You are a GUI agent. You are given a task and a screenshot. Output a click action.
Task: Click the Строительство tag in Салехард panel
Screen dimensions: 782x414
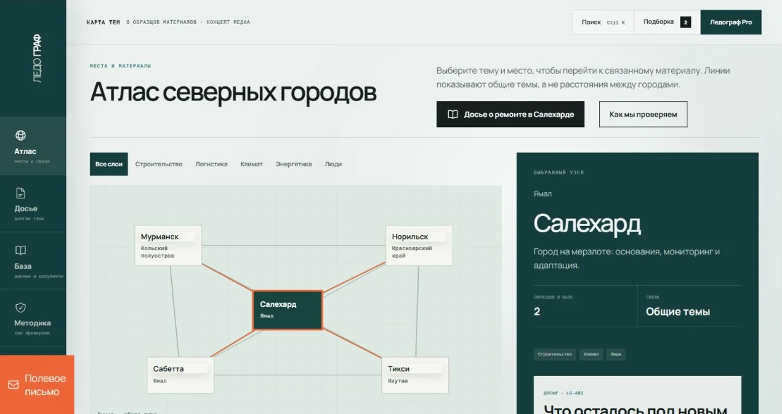click(x=555, y=354)
